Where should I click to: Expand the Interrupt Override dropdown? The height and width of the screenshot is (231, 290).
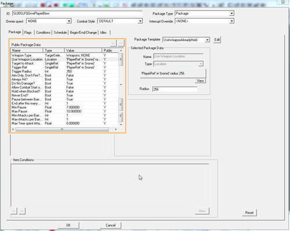[231, 21]
